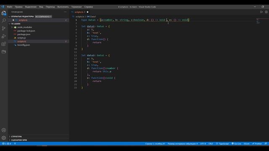Viewport: 269px width, 151px height.
Task: Open the Manage gear icon
Action: pos(4,138)
